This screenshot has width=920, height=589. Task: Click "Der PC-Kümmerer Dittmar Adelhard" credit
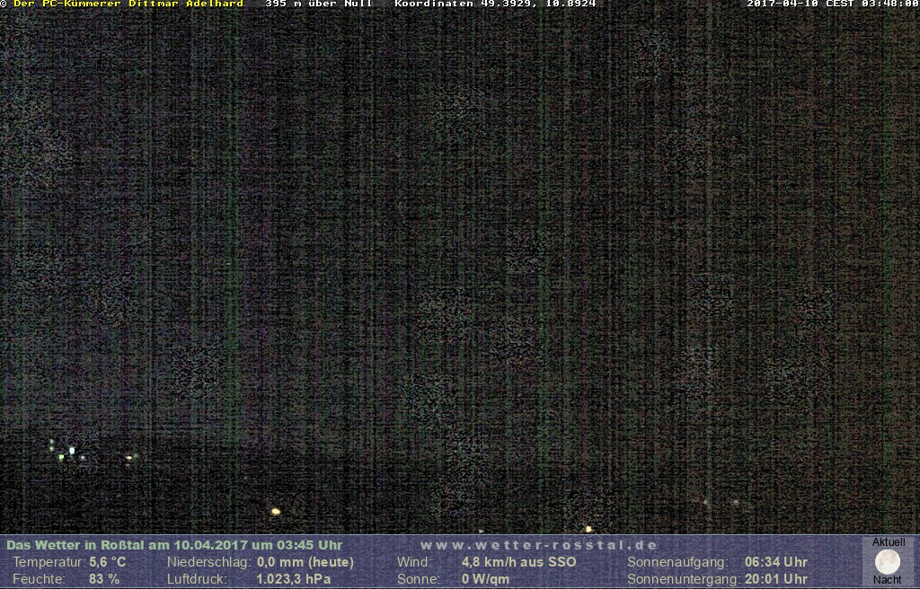(128, 4)
